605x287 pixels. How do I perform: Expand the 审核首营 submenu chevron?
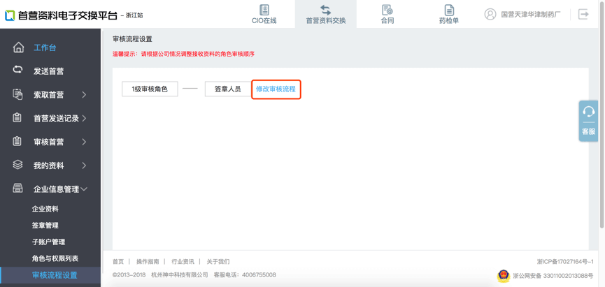tap(84, 142)
